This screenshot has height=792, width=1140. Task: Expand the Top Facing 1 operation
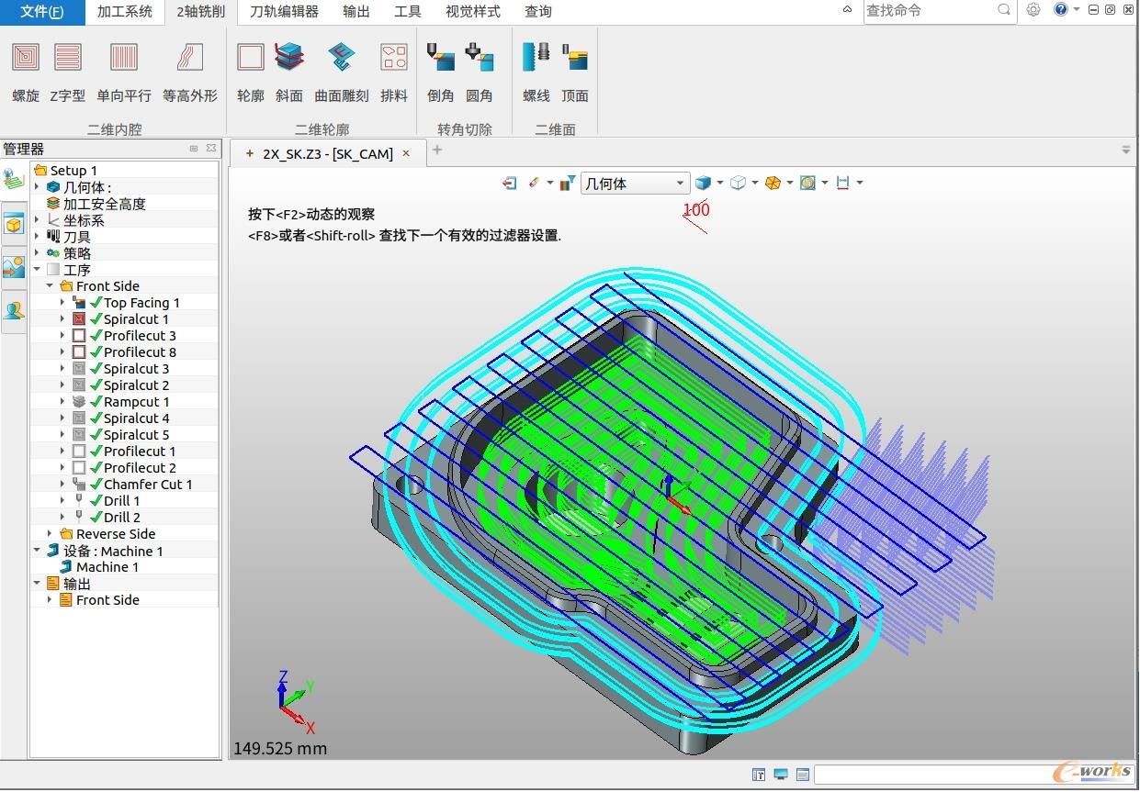point(63,303)
